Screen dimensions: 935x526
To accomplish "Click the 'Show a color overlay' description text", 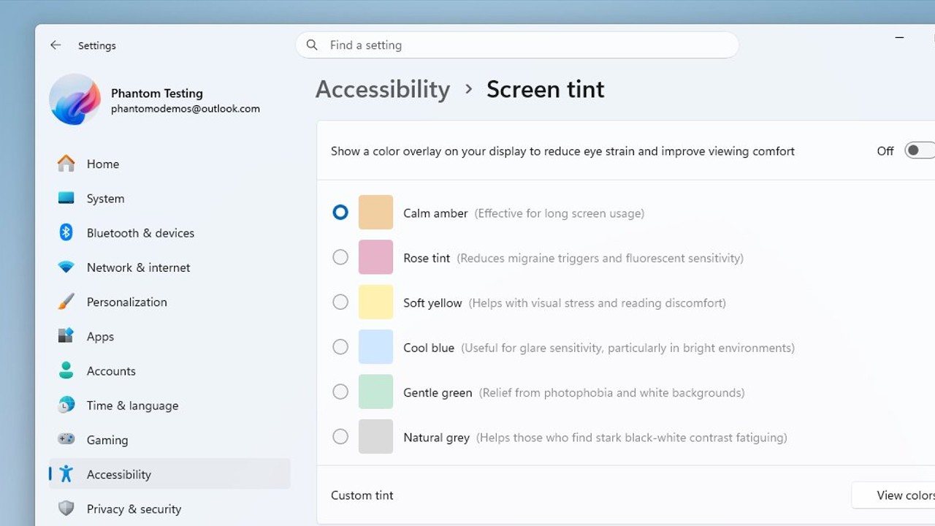I will point(562,151).
